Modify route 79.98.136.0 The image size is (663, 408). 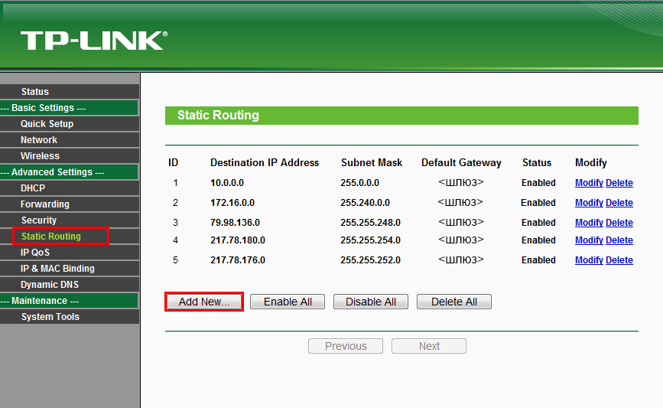tap(589, 223)
